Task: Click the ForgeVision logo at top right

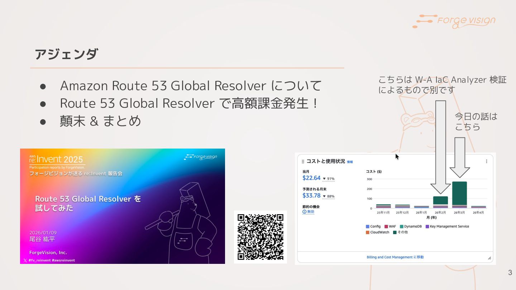Action: (454, 21)
